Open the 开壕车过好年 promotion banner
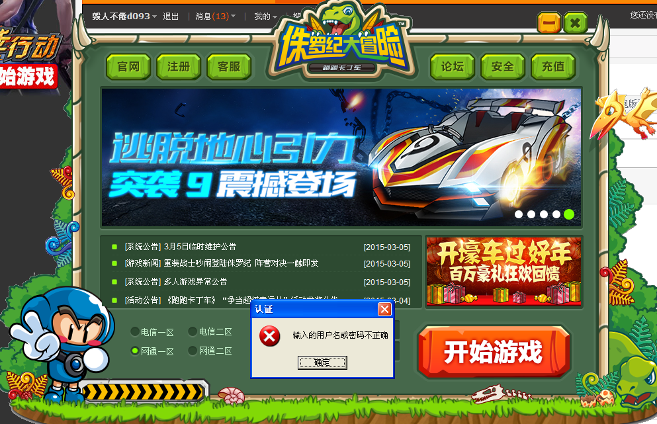 [x=504, y=271]
